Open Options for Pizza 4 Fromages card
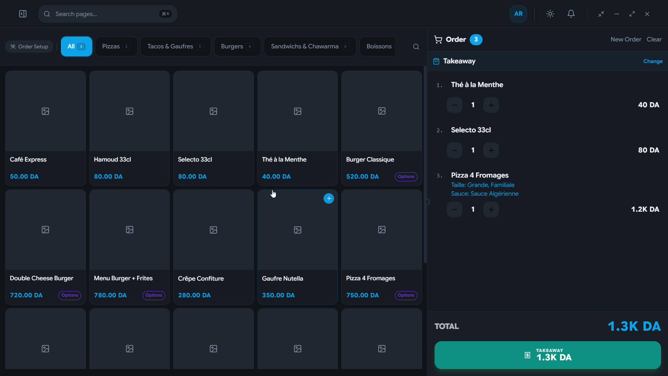 [406, 295]
